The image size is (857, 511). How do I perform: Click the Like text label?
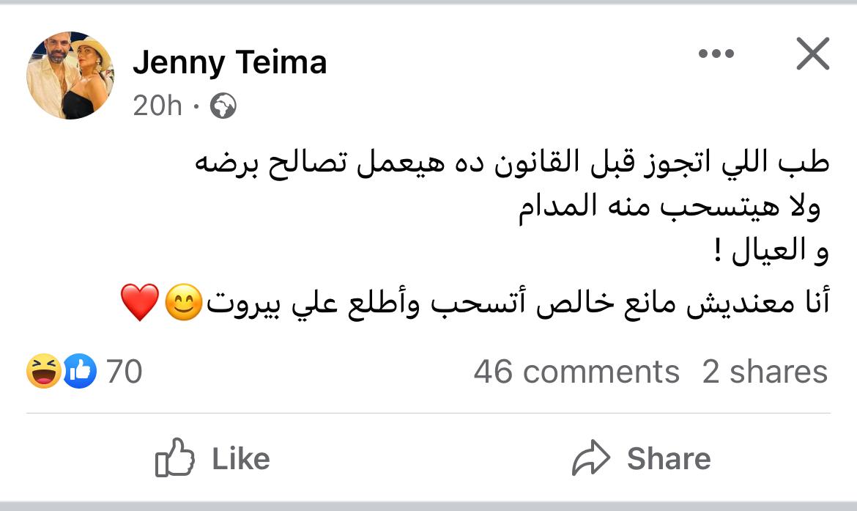(x=241, y=459)
